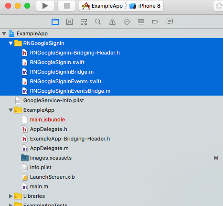
Task: Expand the Libraries folder
Action: (x=11, y=196)
